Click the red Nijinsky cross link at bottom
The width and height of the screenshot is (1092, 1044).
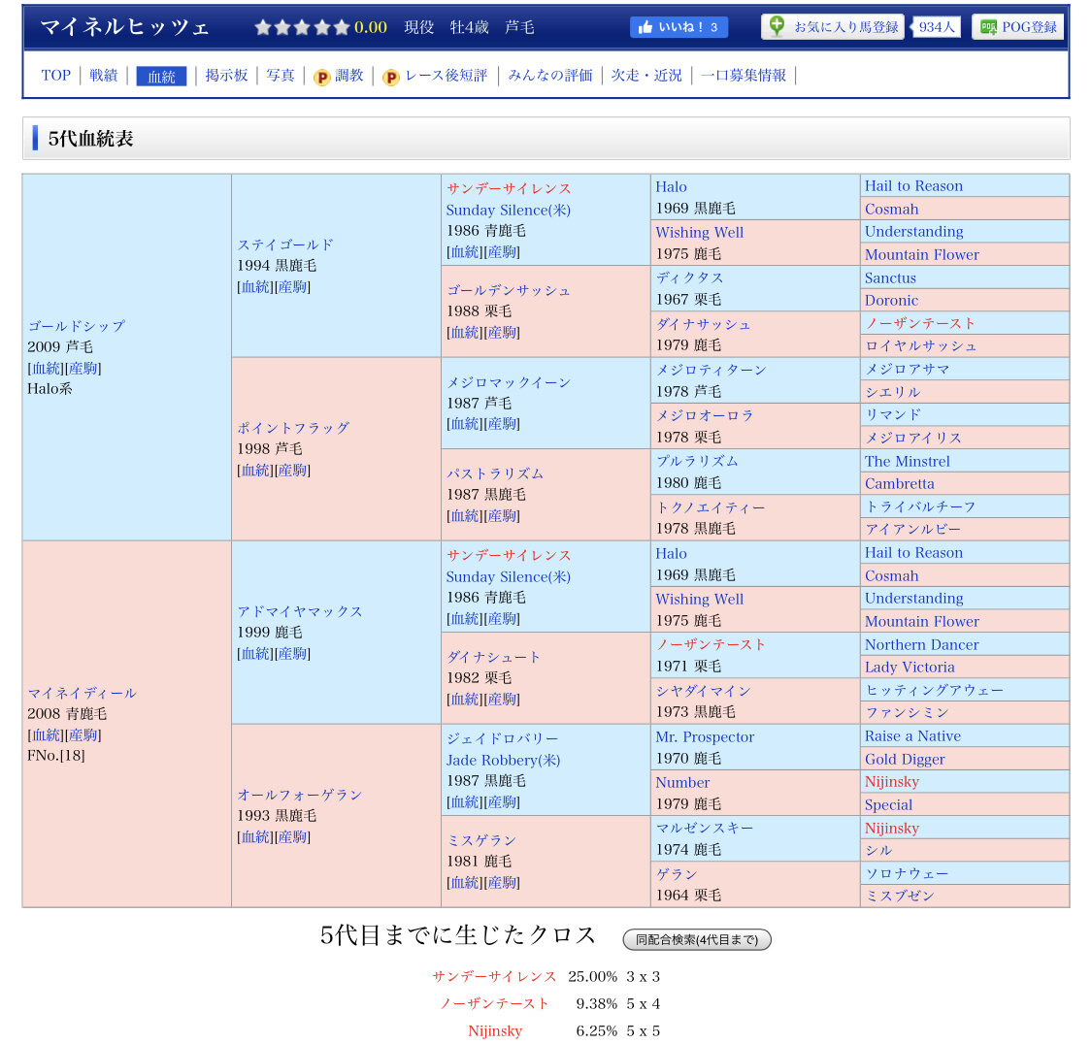495,1030
